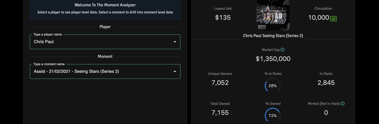This screenshot has width=379, height=124.
Task: Click the 10,000 circulation value
Action: pyautogui.click(x=319, y=18)
